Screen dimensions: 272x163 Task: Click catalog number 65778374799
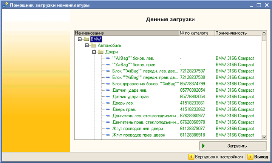click(193, 84)
